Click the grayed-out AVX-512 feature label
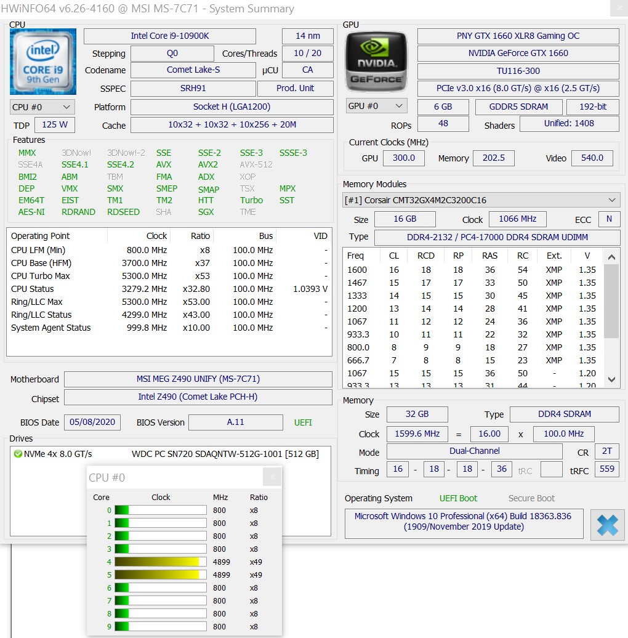This screenshot has height=638, width=628. (256, 165)
